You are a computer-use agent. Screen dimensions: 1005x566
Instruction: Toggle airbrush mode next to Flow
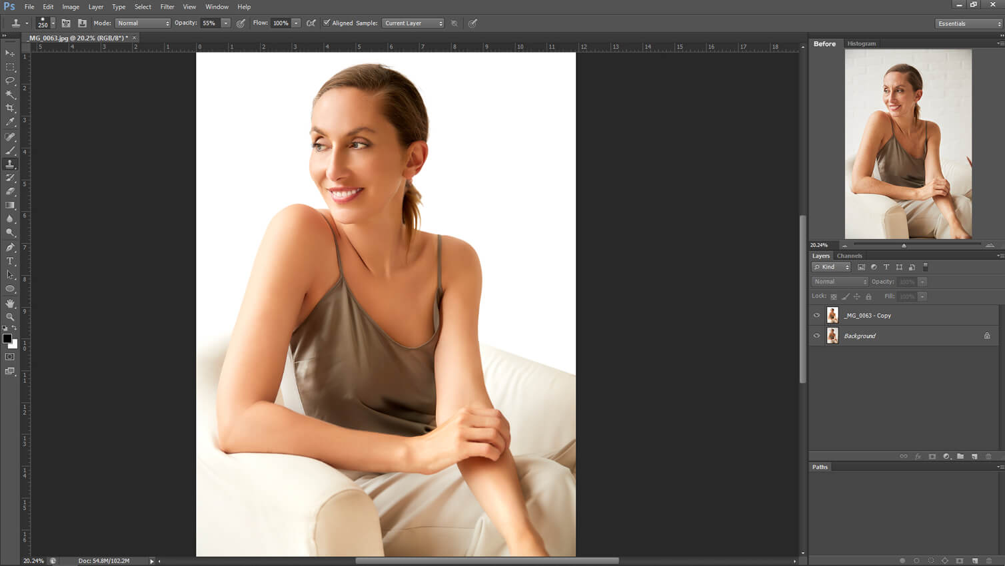[x=311, y=23]
